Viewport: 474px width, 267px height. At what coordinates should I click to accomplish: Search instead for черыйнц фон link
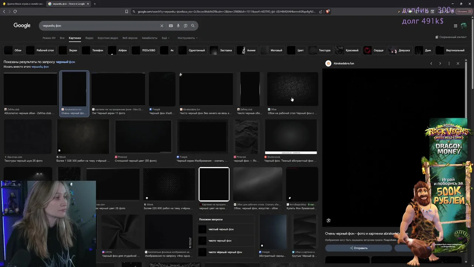click(x=40, y=67)
